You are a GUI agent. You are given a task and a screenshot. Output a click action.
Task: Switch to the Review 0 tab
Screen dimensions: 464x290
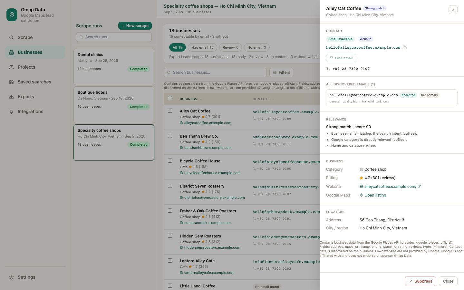(231, 47)
